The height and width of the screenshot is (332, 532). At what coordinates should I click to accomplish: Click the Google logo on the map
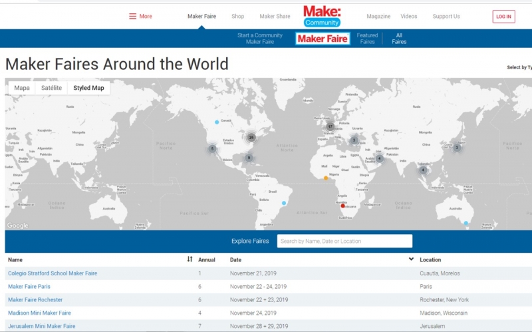18,226
